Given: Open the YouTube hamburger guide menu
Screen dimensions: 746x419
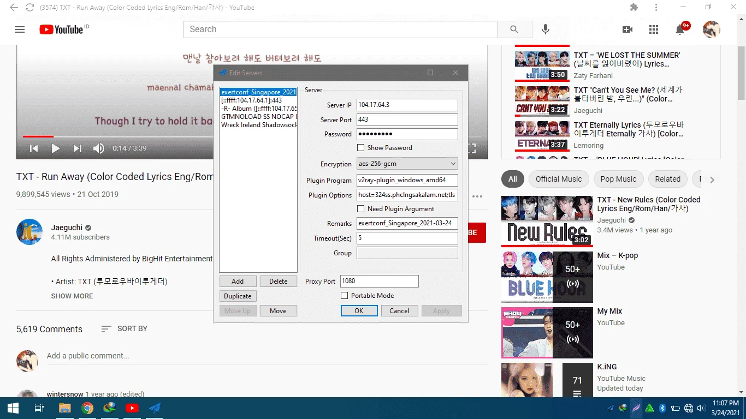Looking at the screenshot, I should click(x=20, y=29).
